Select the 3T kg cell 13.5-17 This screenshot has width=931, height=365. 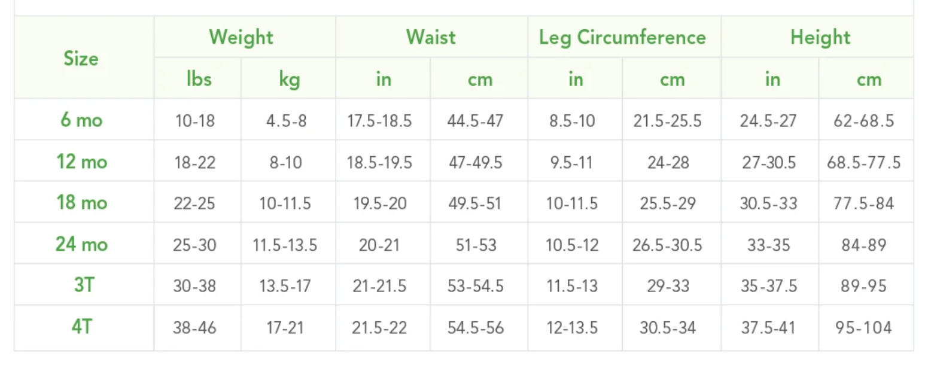(x=285, y=286)
